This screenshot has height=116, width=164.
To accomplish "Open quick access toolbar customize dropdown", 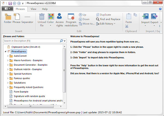I will [x=23, y=4].
